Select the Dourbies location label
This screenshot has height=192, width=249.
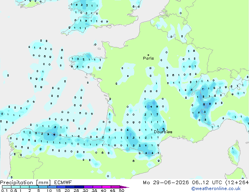tap(163, 132)
